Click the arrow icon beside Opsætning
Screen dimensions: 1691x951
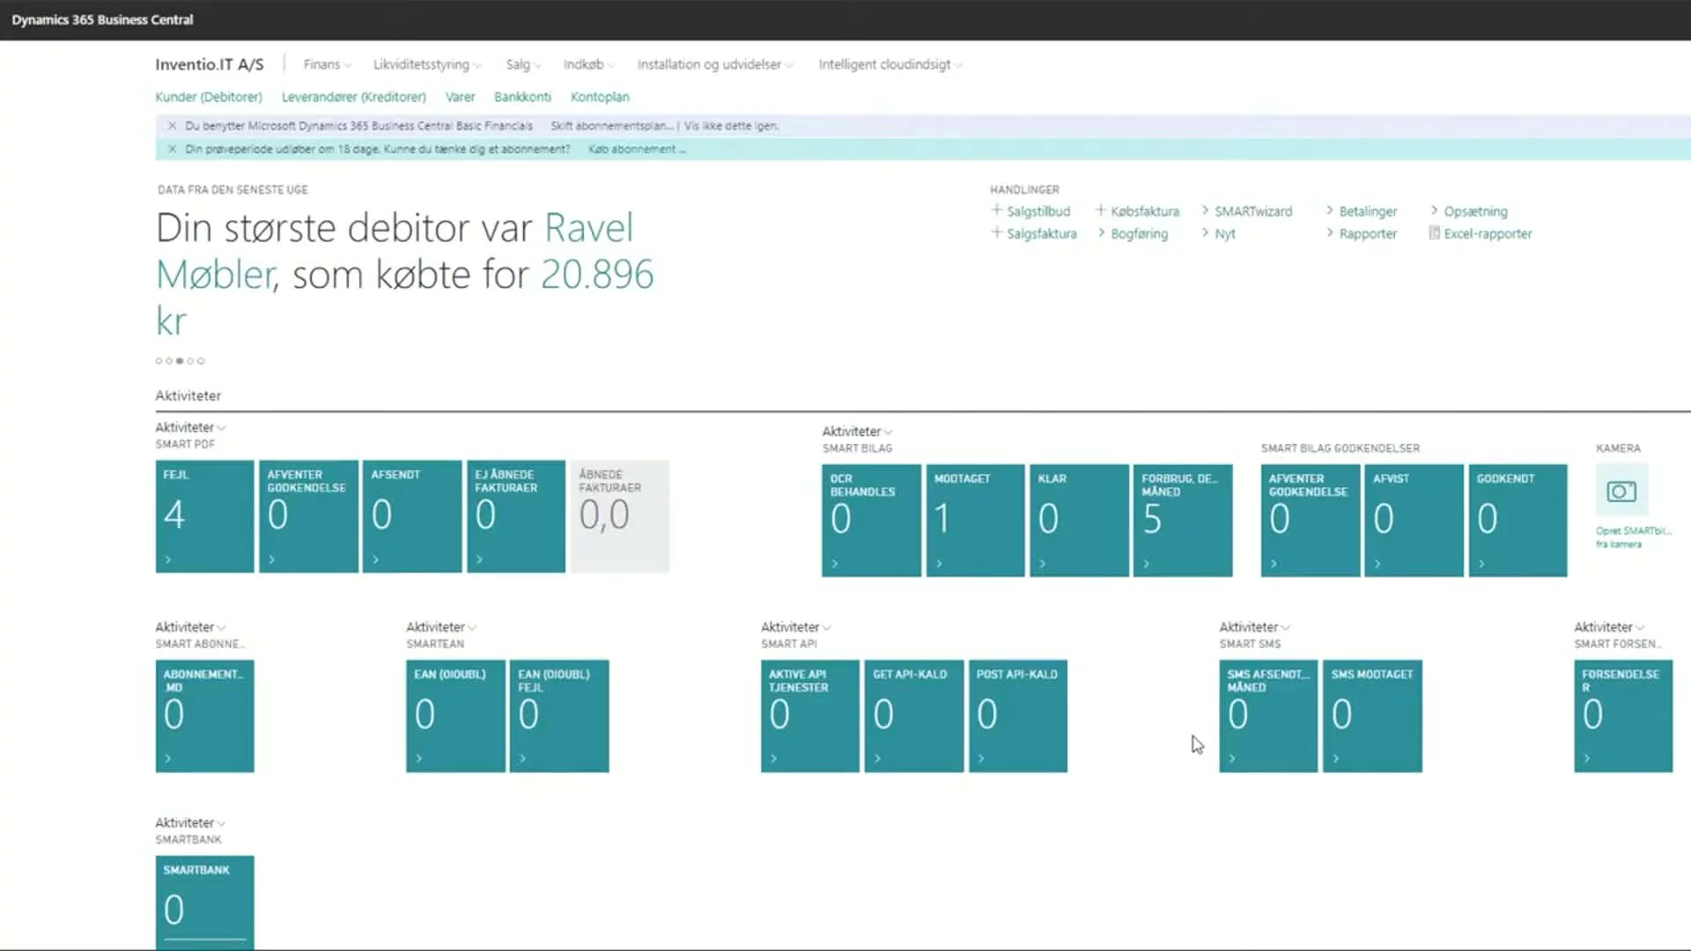[x=1434, y=210]
